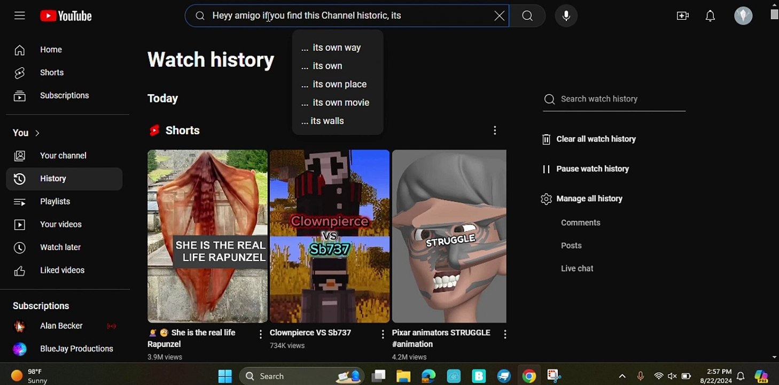This screenshot has width=779, height=385.
Task: Click the magnifier search button
Action: tap(527, 16)
